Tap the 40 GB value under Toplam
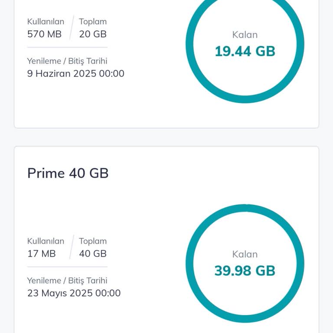Screen dimensions: 333x333 point(93,254)
